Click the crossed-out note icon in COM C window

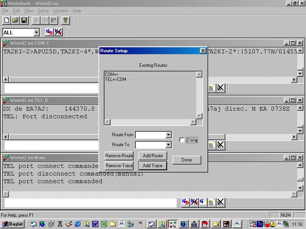pos(221,88)
